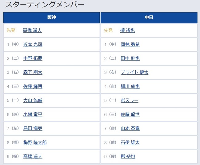This screenshot has height=165, width=200.
Task: Open 佐藤 輝明 profile link
Action: [33, 87]
